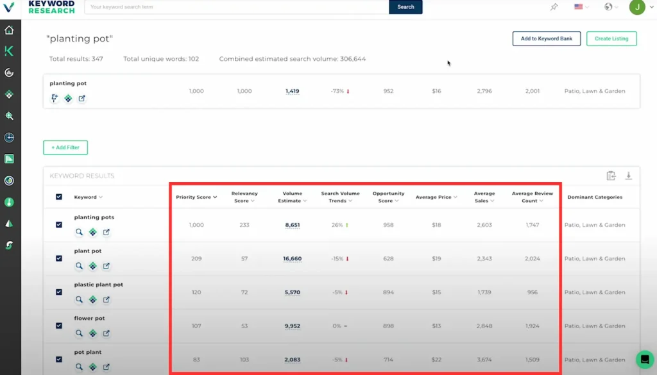The height and width of the screenshot is (375, 657).
Task: Click volume estimate 9,952 link
Action: pos(293,326)
